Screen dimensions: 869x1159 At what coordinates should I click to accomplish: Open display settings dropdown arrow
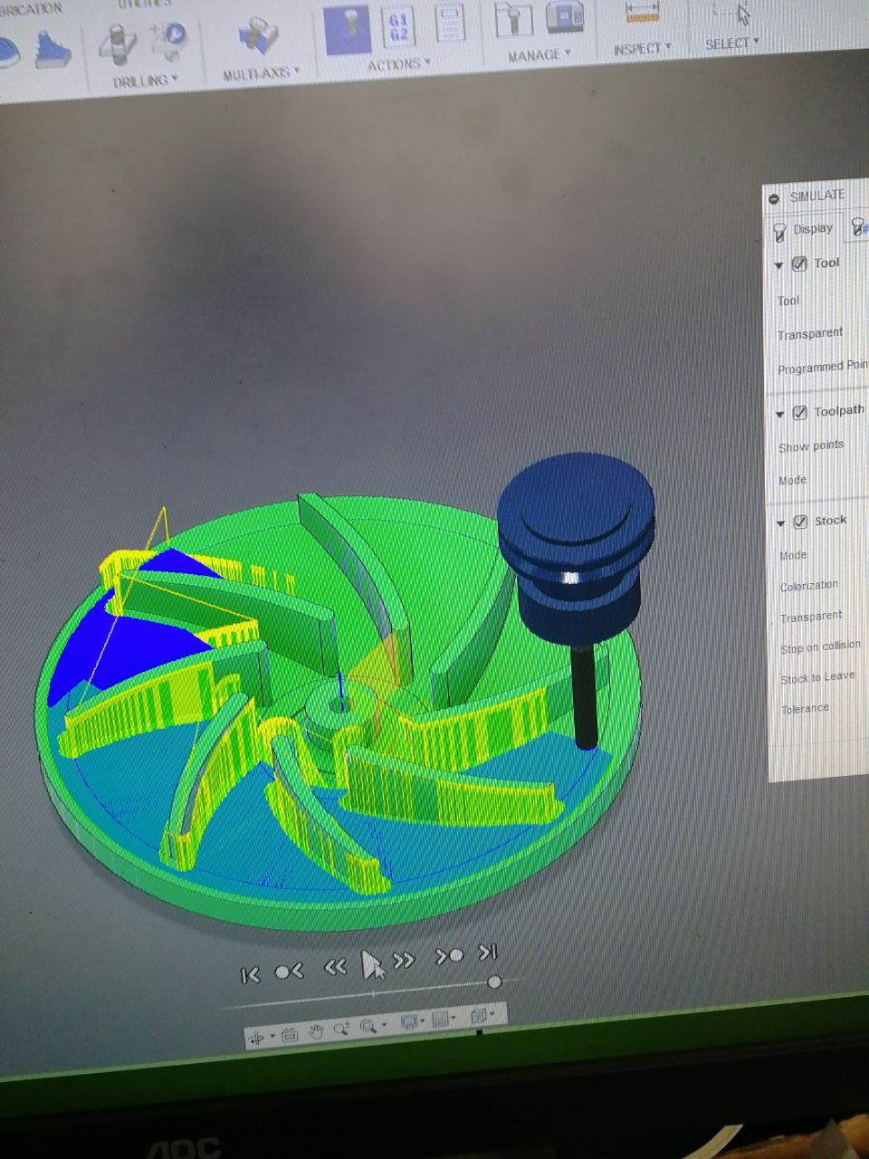coord(423,1021)
